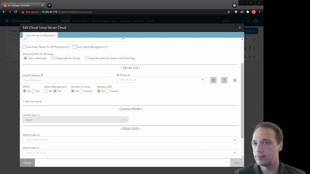Viewport: 310px width, 174px height.
Task: Open the SE Group dropdown
Action: 161,80
